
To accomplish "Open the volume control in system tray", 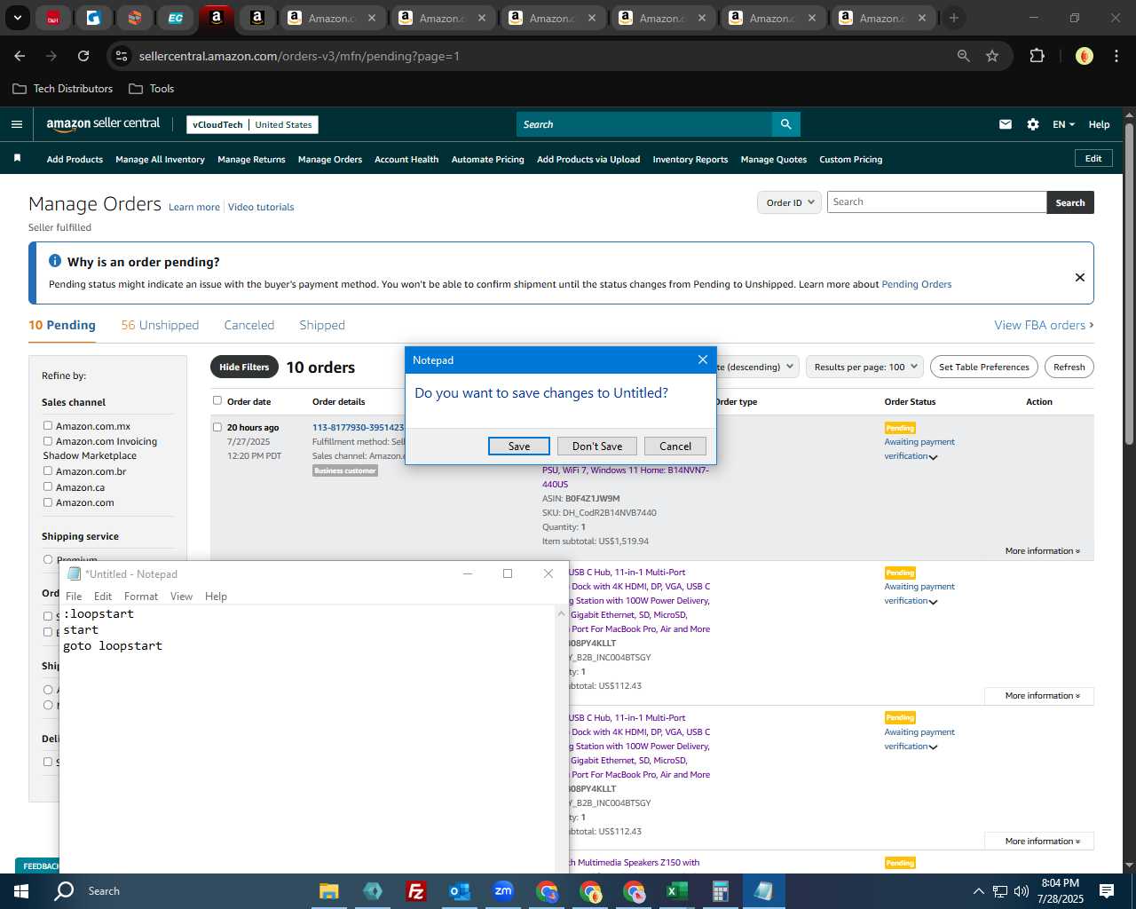I will 1021,891.
